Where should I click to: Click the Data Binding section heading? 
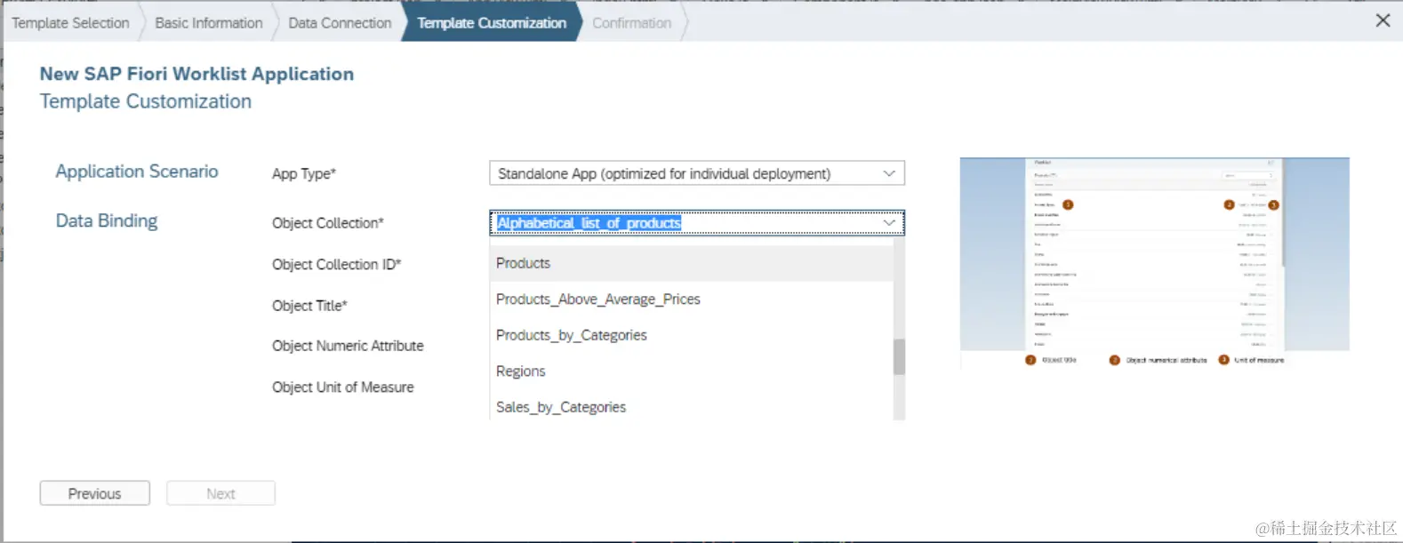coord(107,221)
